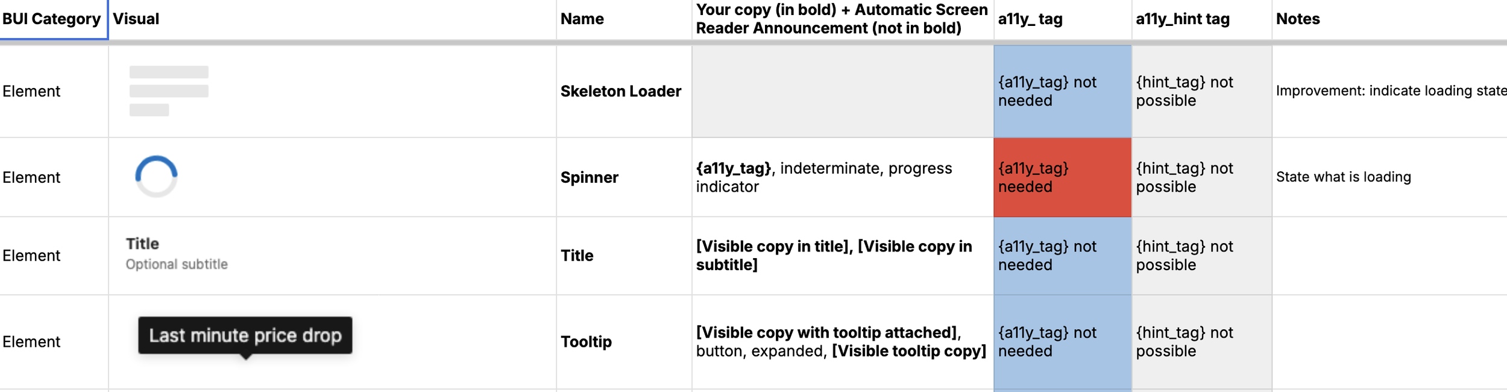Viewport: 1507px width, 392px height.
Task: Click the 'Last minute price drop' tooltip image
Action: pyautogui.click(x=245, y=336)
